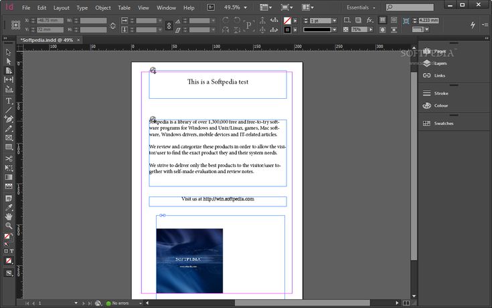Select the Gap tool

9,80
